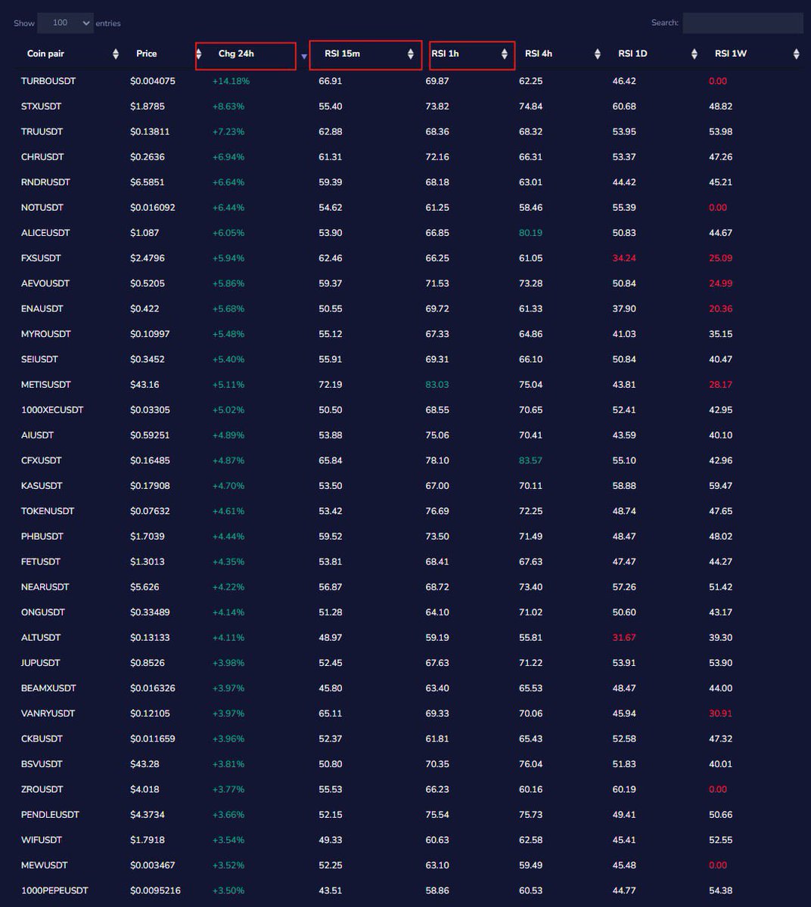Select the CFXUSDT coin pair
Screen dimensions: 811x907
42,460
